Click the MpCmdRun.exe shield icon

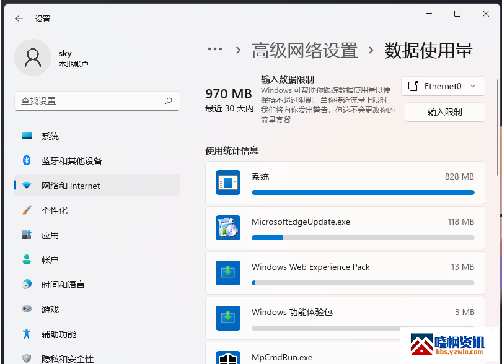pyautogui.click(x=228, y=358)
